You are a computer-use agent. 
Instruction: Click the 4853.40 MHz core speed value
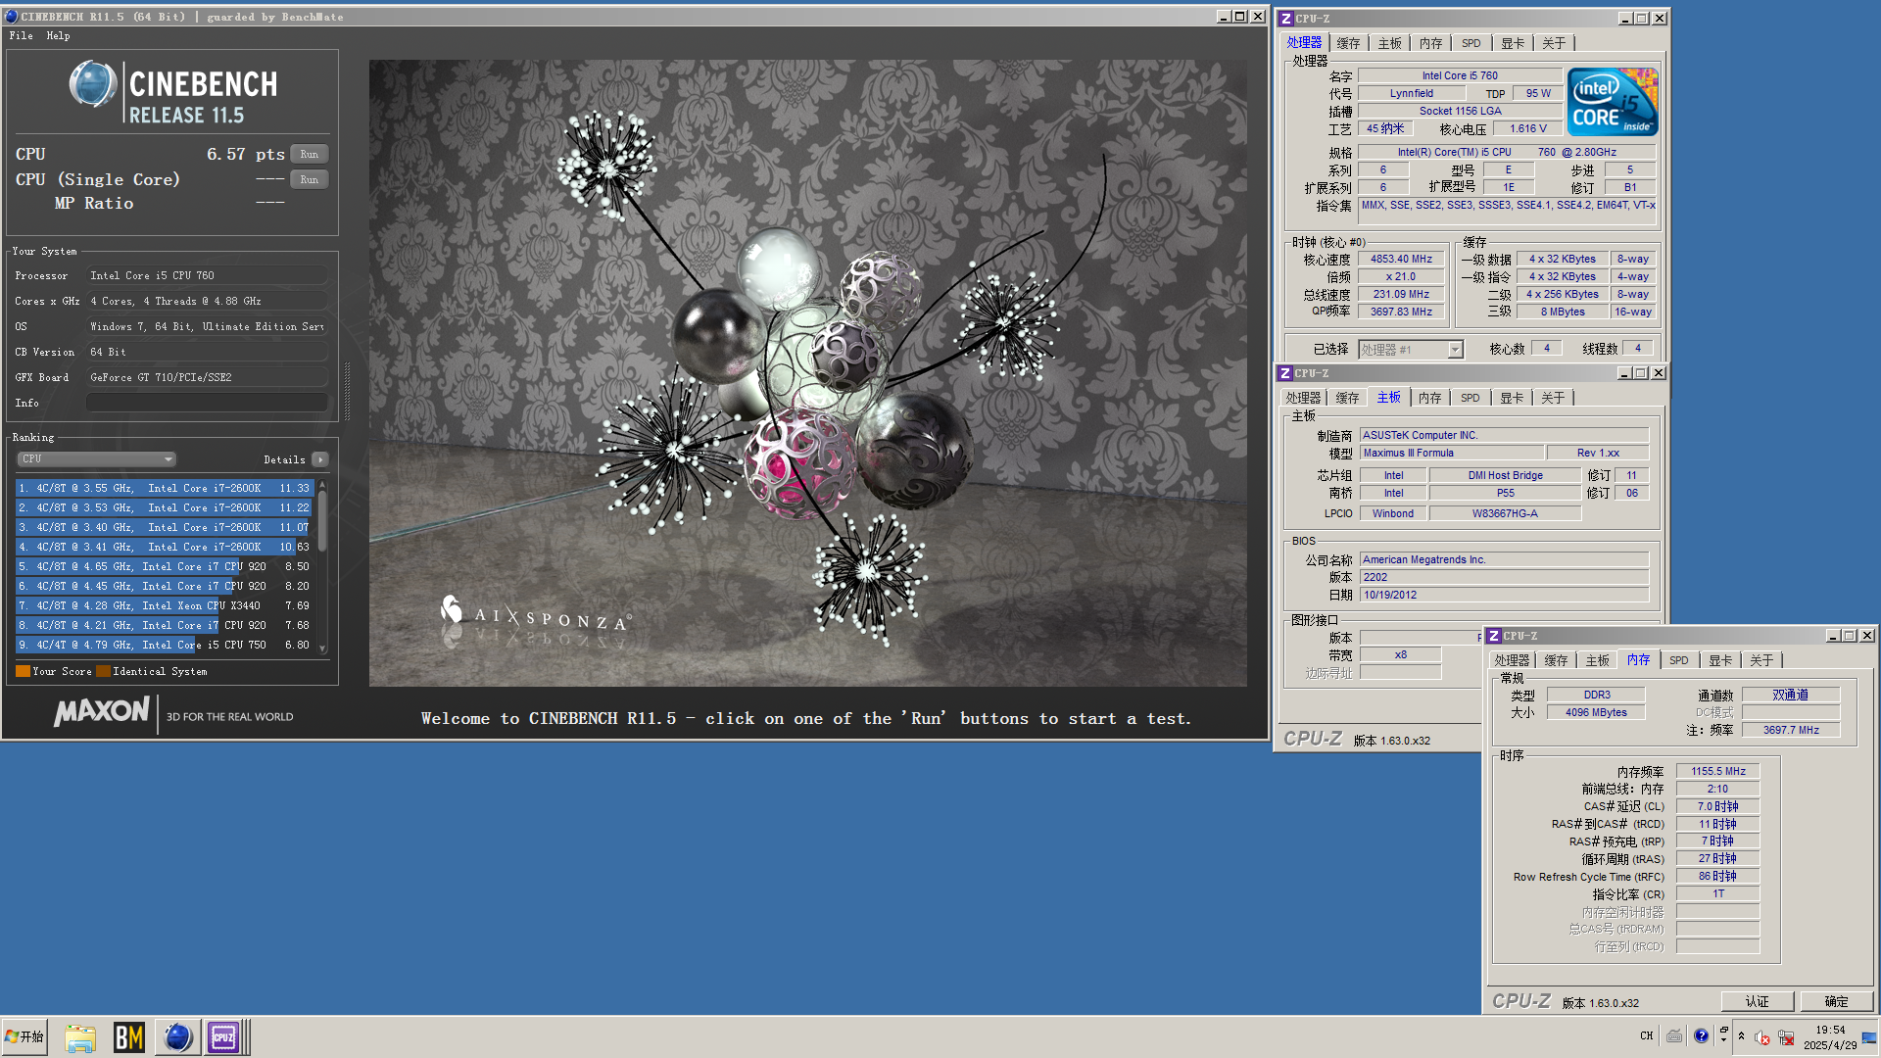pos(1401,260)
